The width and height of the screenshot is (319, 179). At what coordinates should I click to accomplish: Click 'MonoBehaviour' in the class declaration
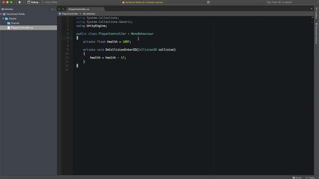pyautogui.click(x=142, y=34)
